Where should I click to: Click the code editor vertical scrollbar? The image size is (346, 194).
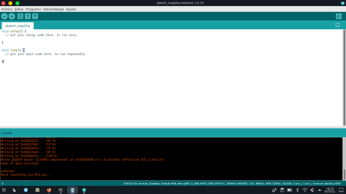344,78
